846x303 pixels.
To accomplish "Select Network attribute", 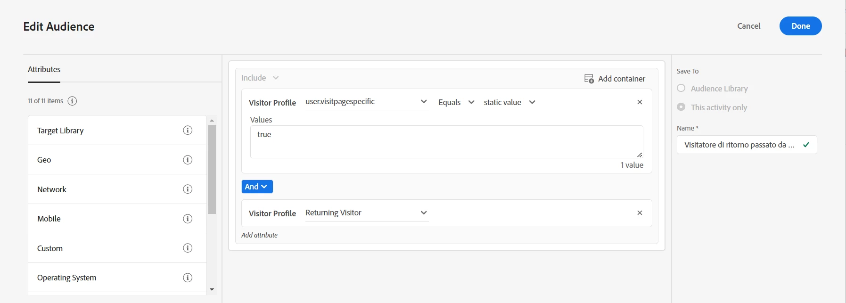I will [117, 189].
